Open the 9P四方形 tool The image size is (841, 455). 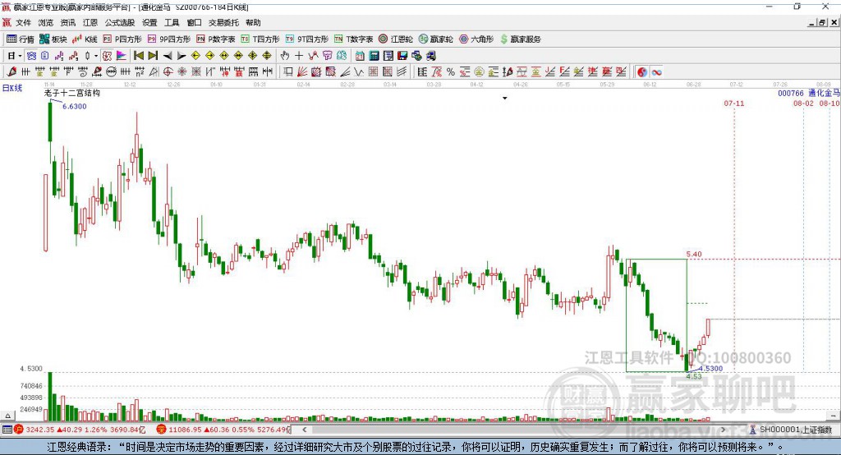click(x=169, y=39)
